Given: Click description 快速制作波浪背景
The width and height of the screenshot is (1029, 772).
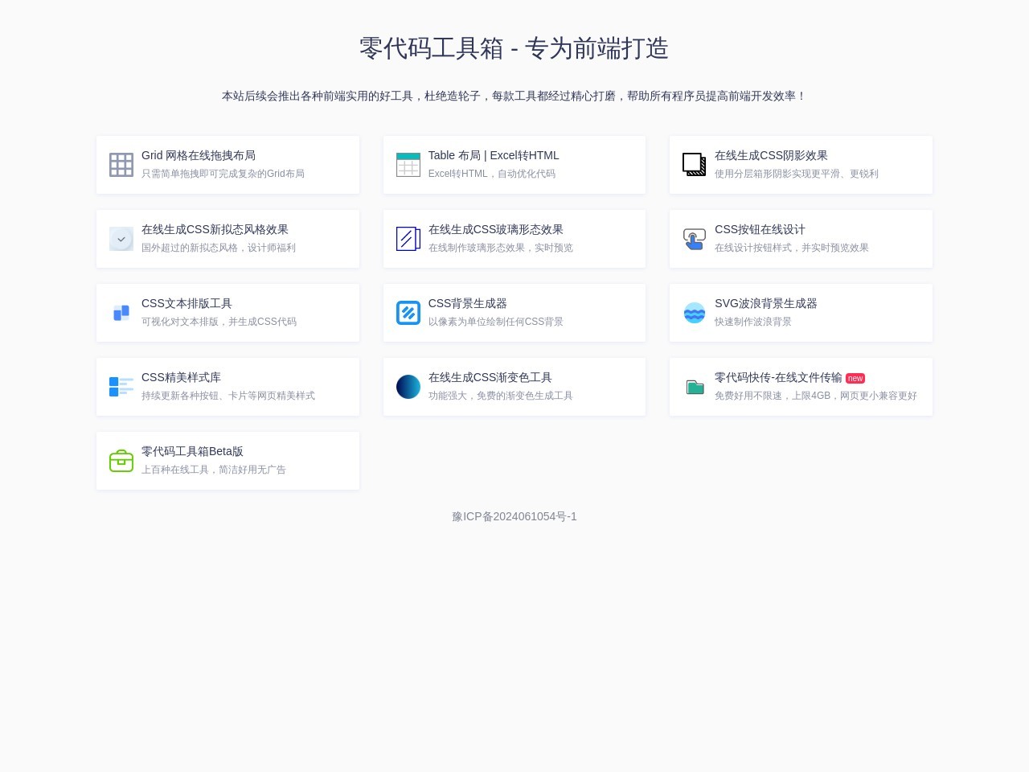Looking at the screenshot, I should (x=753, y=322).
